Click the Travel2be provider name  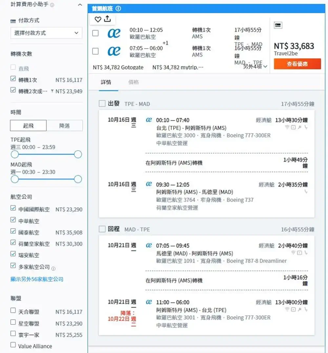pyautogui.click(x=286, y=53)
